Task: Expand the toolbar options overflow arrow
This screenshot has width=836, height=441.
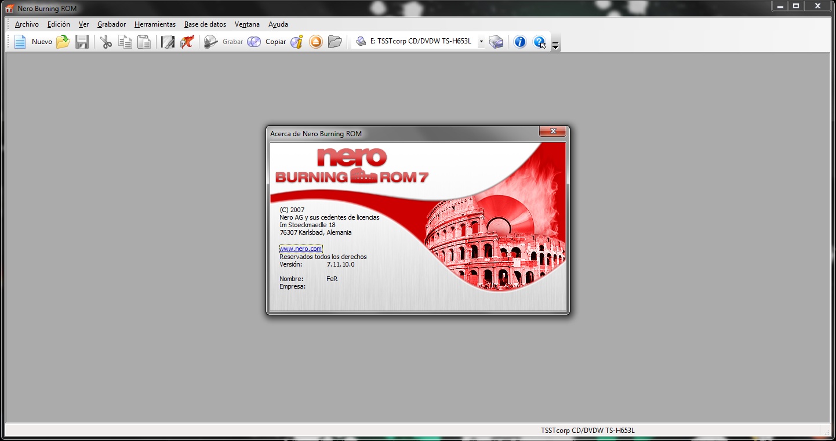Action: click(555, 46)
